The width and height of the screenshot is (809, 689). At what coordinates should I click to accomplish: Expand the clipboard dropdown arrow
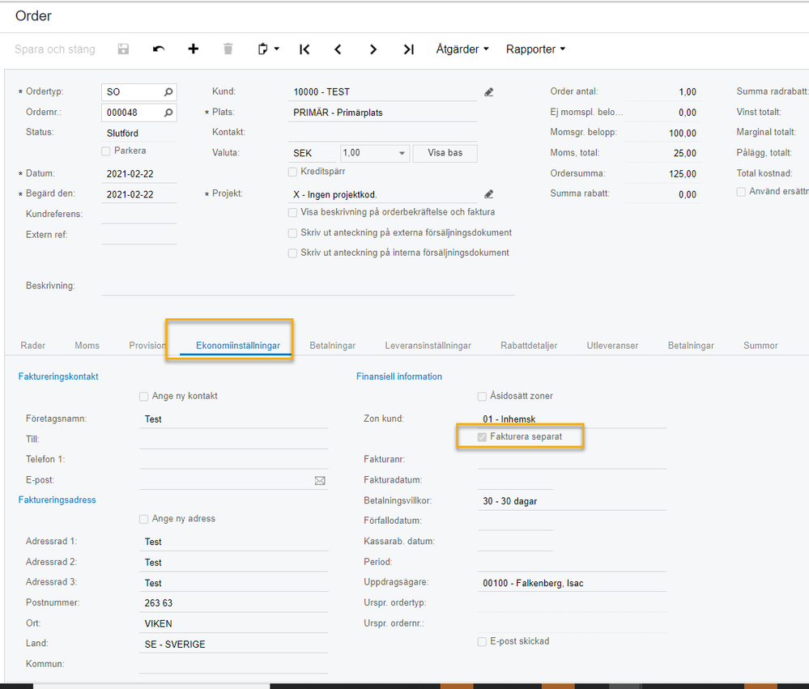coord(276,49)
